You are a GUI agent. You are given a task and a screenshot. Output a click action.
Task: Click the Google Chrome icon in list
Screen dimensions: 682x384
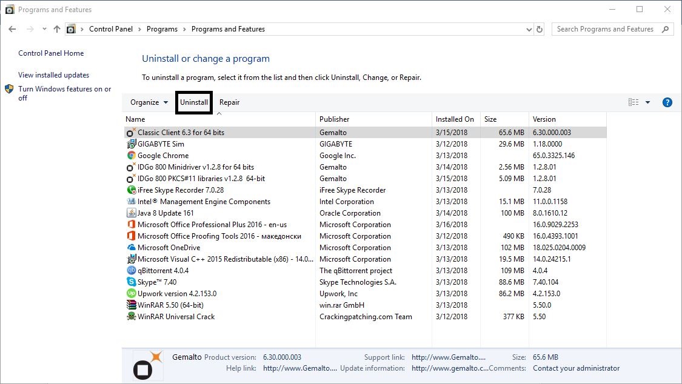coord(131,155)
